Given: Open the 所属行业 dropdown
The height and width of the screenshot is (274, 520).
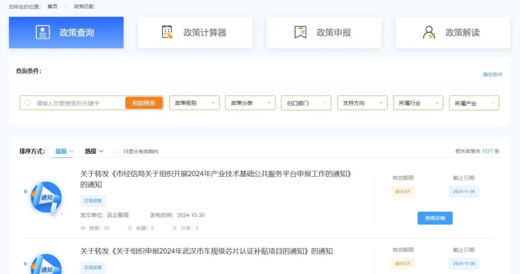Looking at the screenshot, I should tap(418, 103).
